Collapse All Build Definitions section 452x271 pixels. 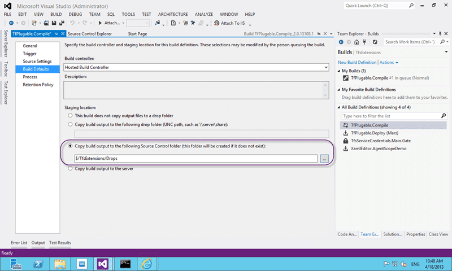point(339,107)
